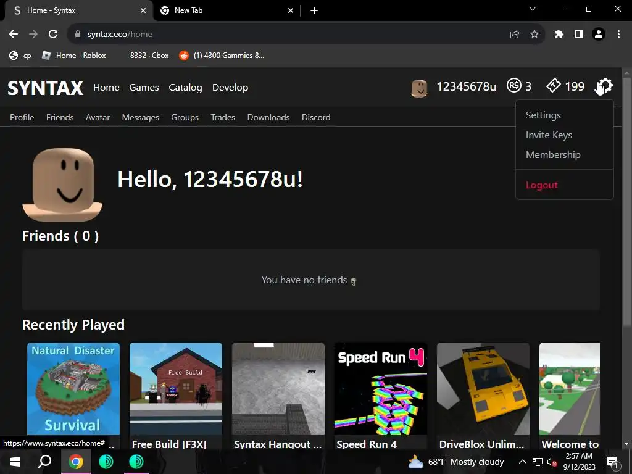Click the muted volume tray icon
The width and height of the screenshot is (632, 474).
[552, 462]
